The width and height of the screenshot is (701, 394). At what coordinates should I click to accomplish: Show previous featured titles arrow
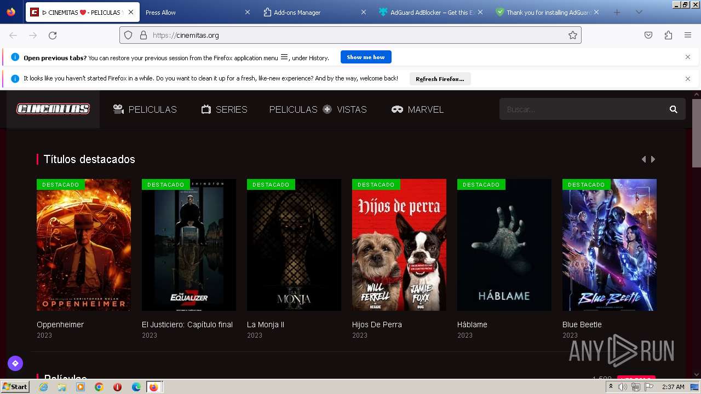point(643,159)
